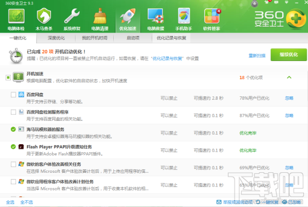Image resolution: width=308 pixels, height=207 pixels.
Task: Click the 百度网盘检测服务程序 icon
Action: point(21,112)
